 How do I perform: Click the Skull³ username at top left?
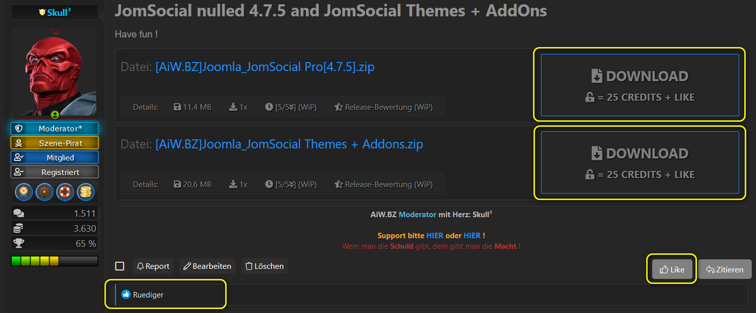tap(59, 12)
